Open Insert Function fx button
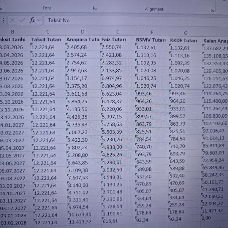 pyautogui.click(x=32, y=20)
